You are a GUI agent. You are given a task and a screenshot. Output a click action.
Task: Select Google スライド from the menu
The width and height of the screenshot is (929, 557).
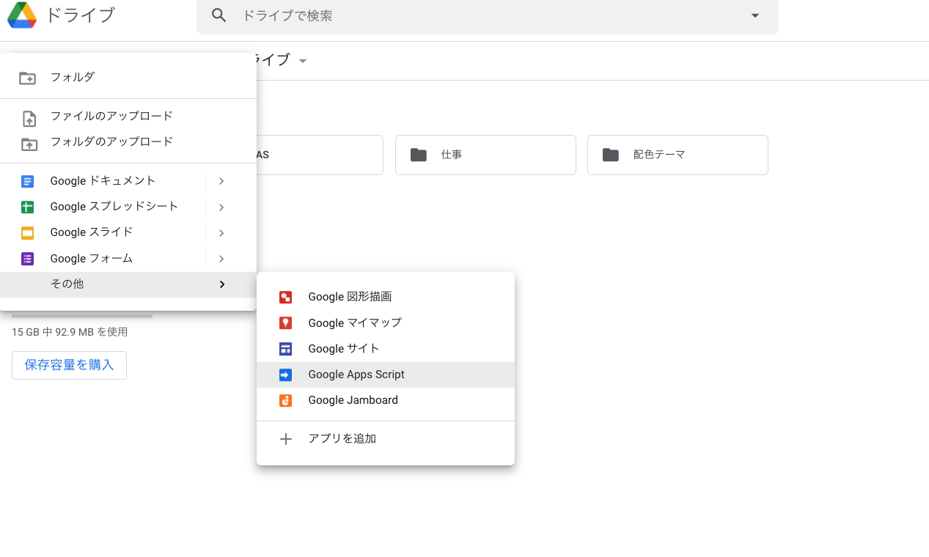coord(128,233)
